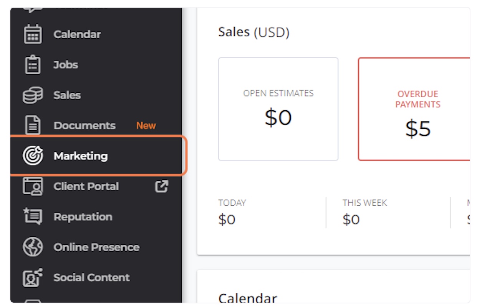The width and height of the screenshot is (487, 308).
Task: Click the Client Portal screen icon
Action: click(33, 187)
